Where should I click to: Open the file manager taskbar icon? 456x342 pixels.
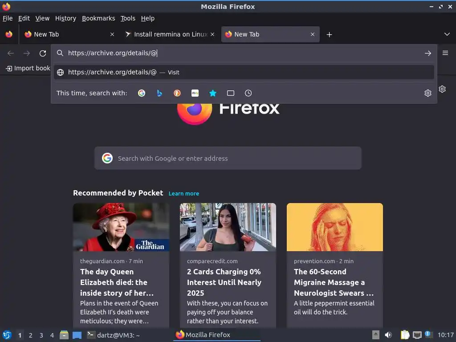click(64, 335)
